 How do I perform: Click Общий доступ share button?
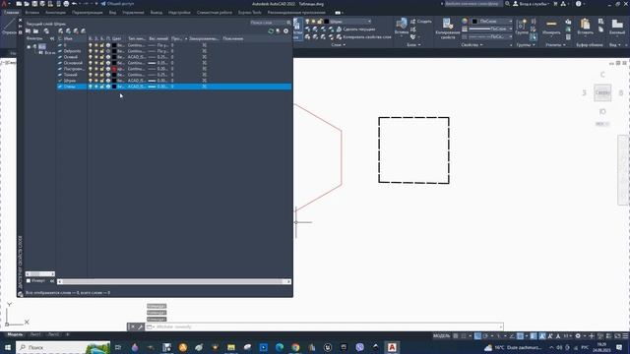point(117,4)
